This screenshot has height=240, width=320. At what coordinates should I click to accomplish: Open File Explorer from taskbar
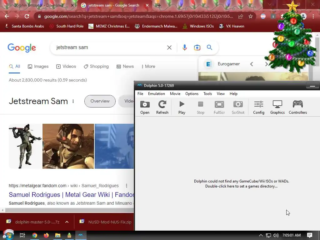click(58, 235)
